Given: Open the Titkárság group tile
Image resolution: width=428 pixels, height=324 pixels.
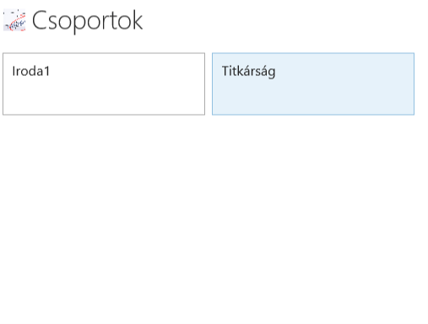Looking at the screenshot, I should point(313,84).
